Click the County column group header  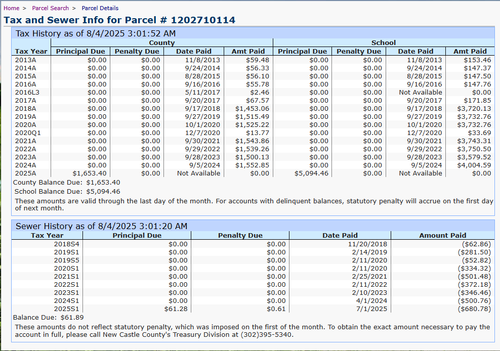(x=161, y=43)
